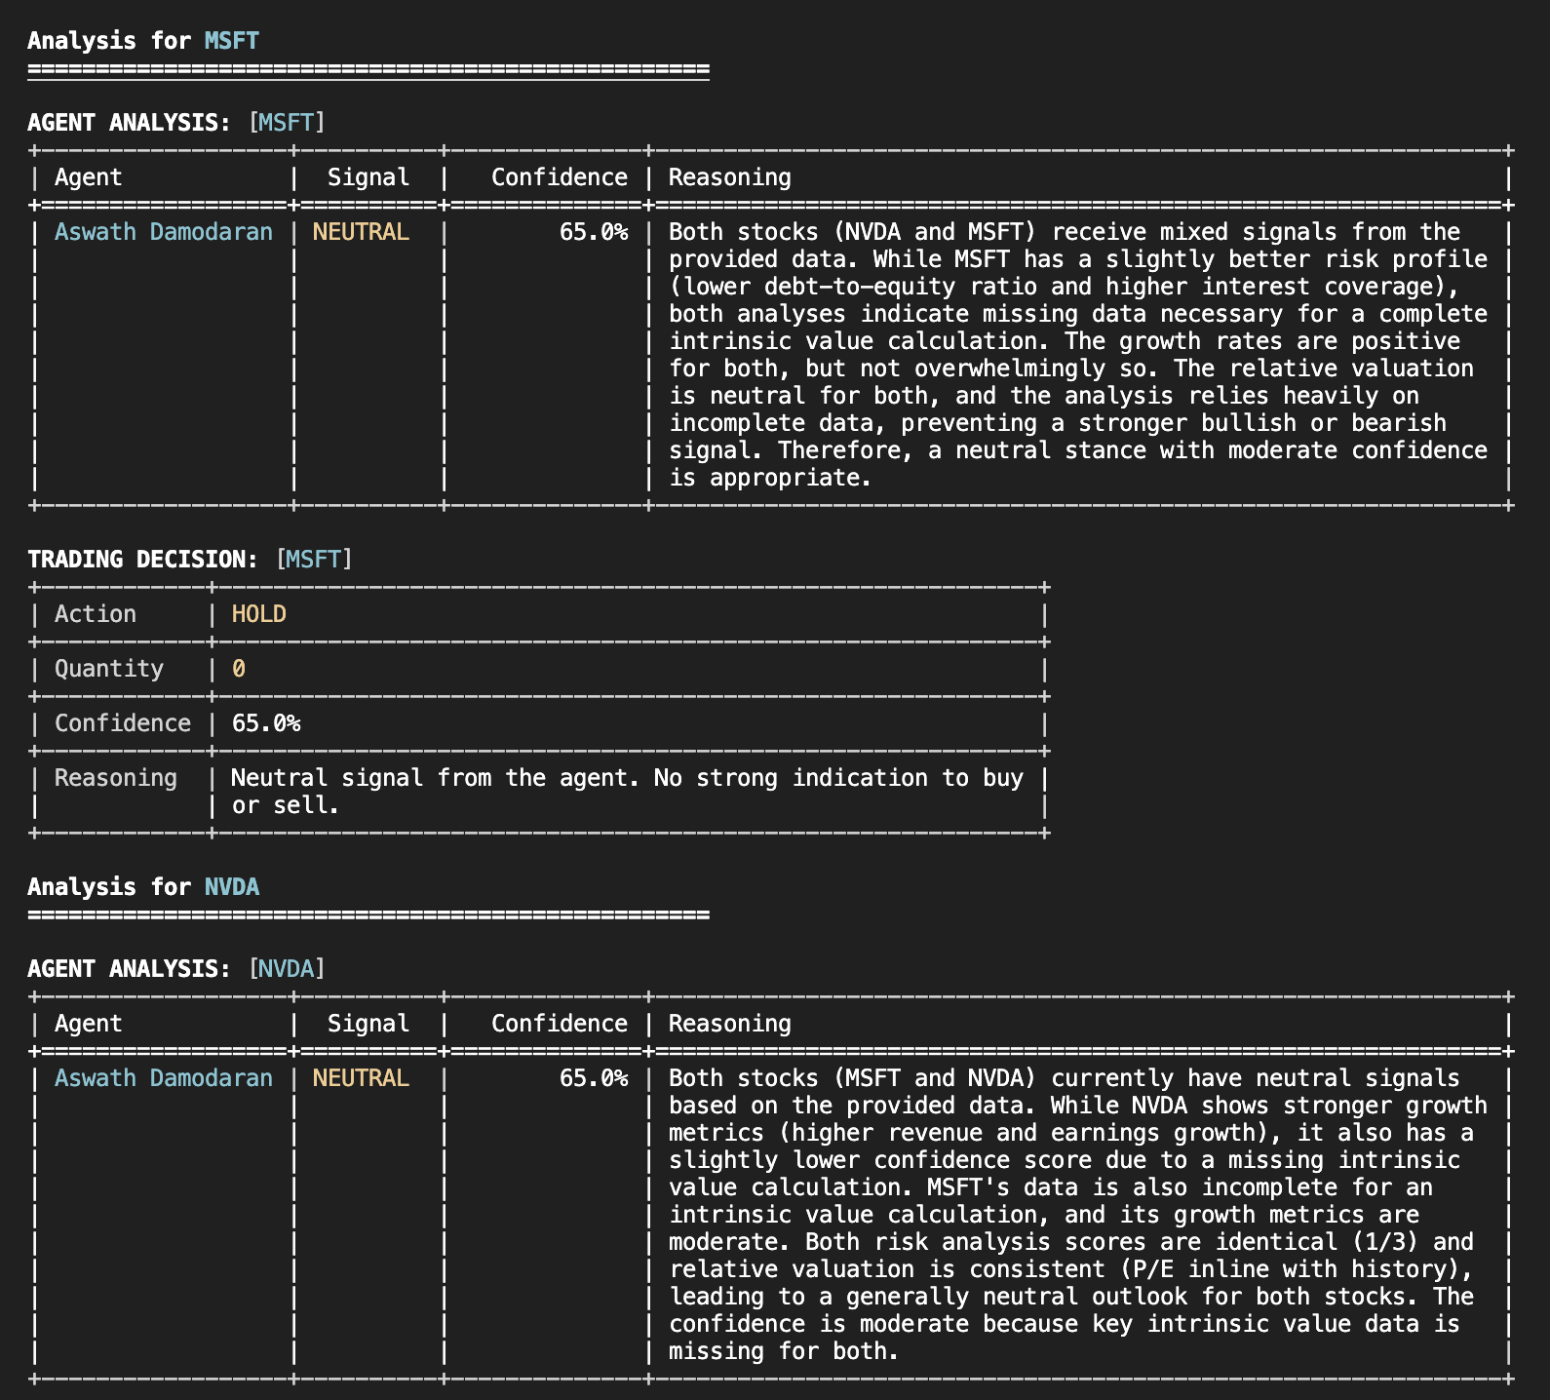The image size is (1550, 1400).
Task: Click the 'AGENT ANALYSIS:' label above the NVDA table
Action: click(130, 969)
